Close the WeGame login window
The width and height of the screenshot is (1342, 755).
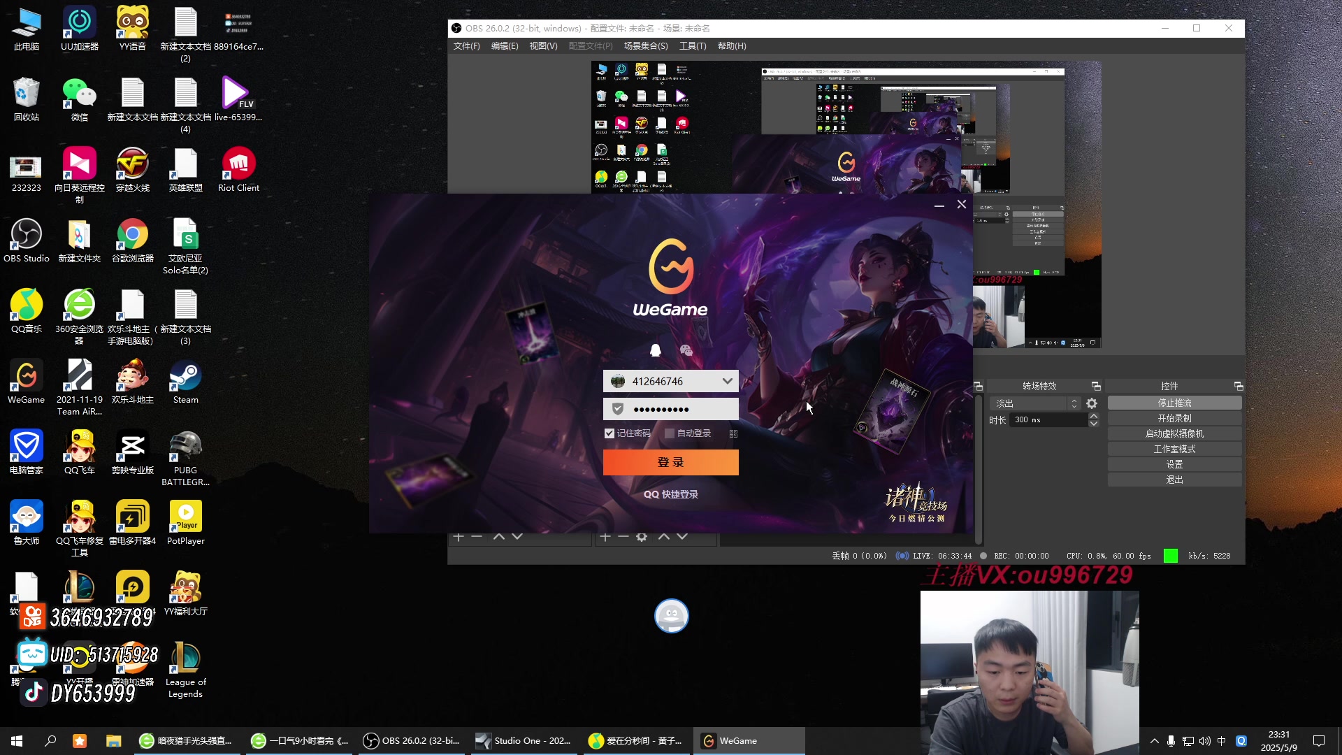click(962, 204)
